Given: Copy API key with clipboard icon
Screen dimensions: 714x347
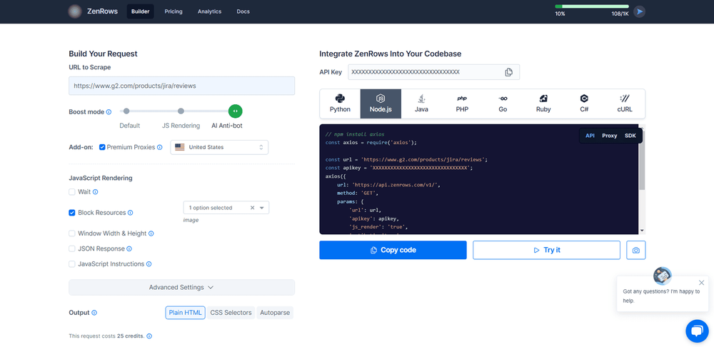Looking at the screenshot, I should [508, 72].
